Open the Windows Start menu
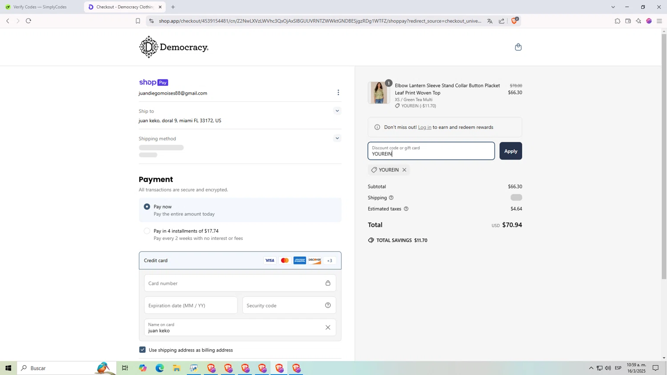667x375 pixels. coord(8,368)
